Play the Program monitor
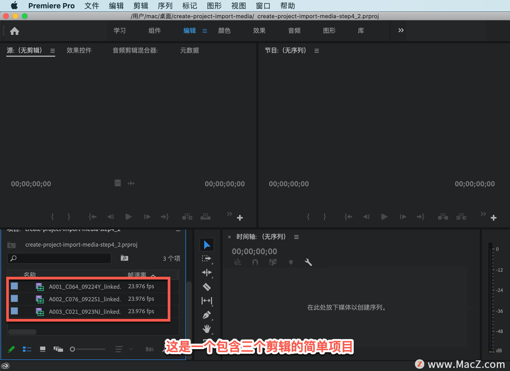510x371 pixels. click(x=384, y=217)
